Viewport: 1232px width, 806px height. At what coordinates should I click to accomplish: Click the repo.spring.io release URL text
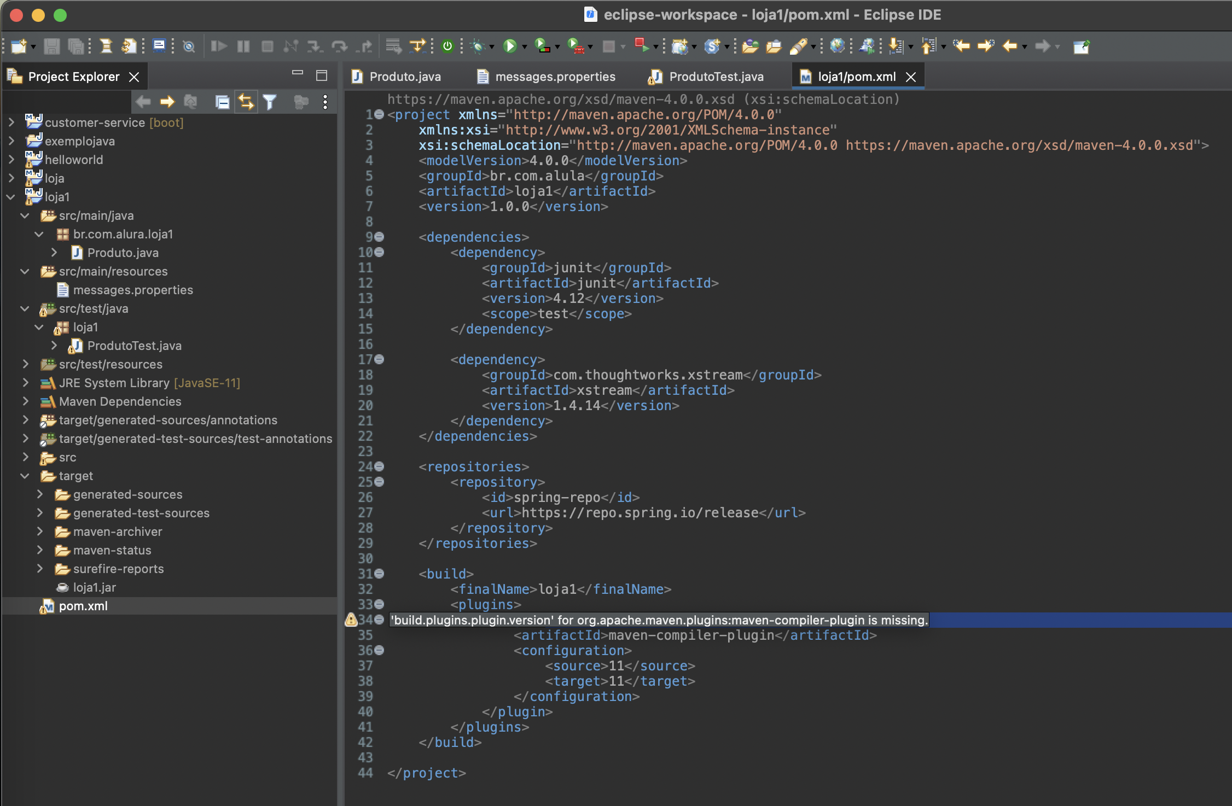pyautogui.click(x=640, y=512)
